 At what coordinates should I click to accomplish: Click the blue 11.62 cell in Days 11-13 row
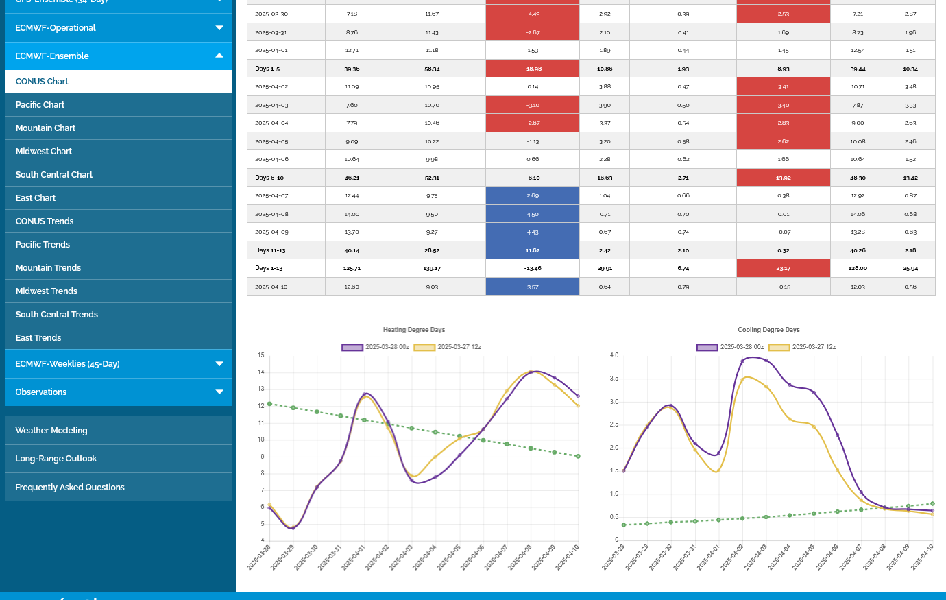[533, 250]
